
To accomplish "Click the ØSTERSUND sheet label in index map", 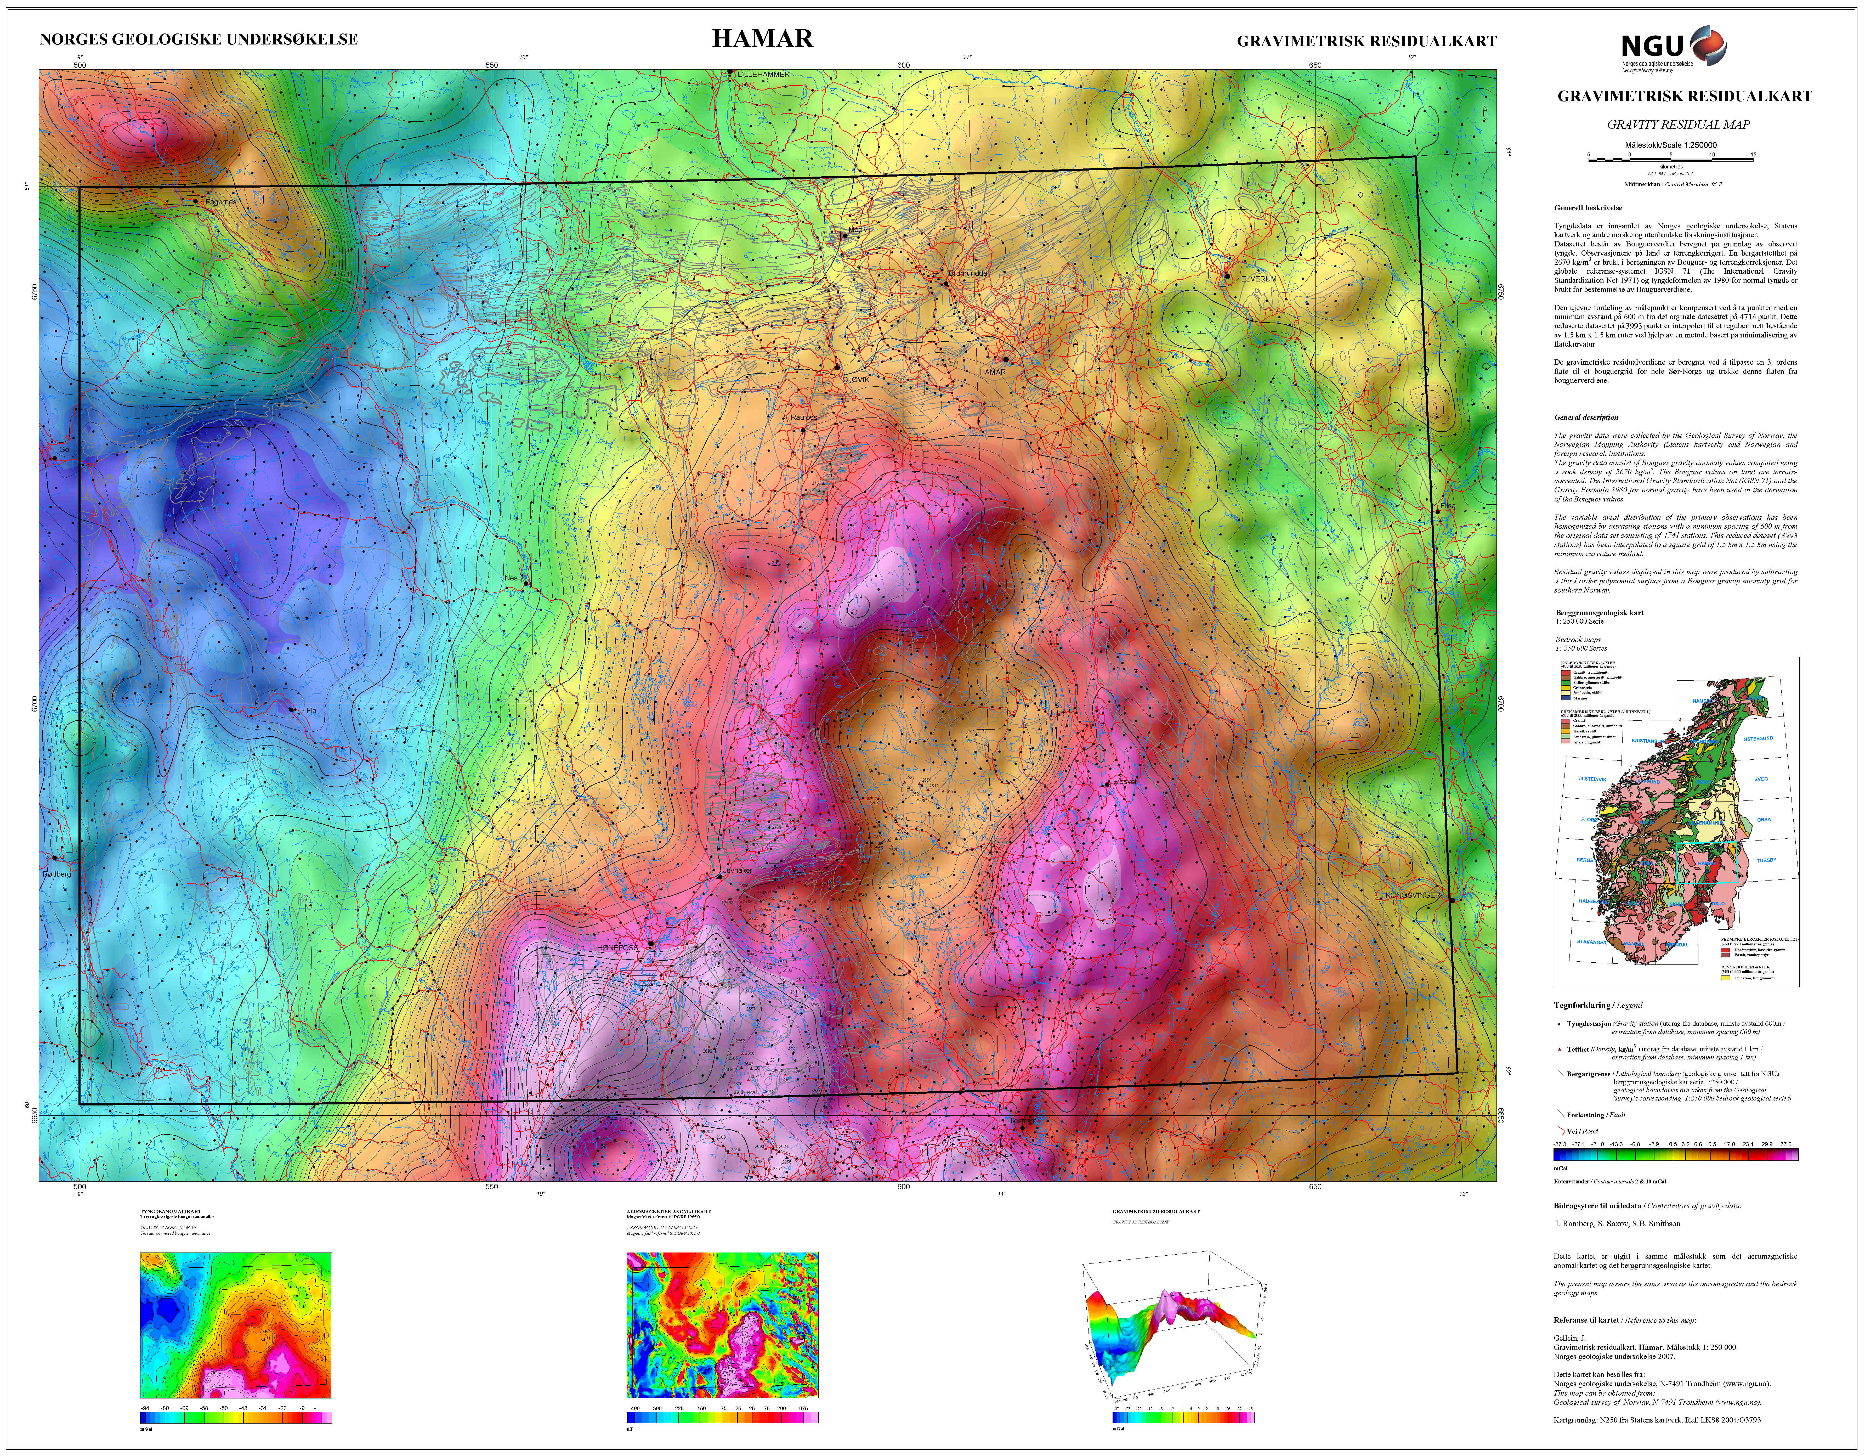I will (x=1758, y=739).
